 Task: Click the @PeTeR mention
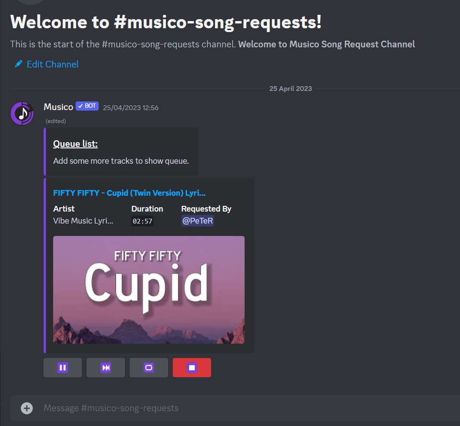[197, 221]
